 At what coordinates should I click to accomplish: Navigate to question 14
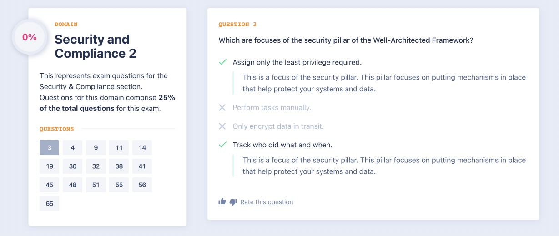coord(142,148)
